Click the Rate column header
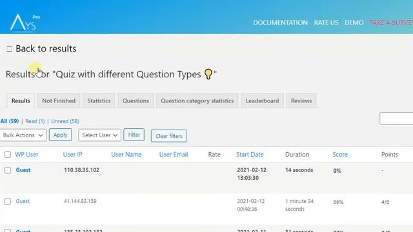The image size is (413, 232). click(x=214, y=155)
